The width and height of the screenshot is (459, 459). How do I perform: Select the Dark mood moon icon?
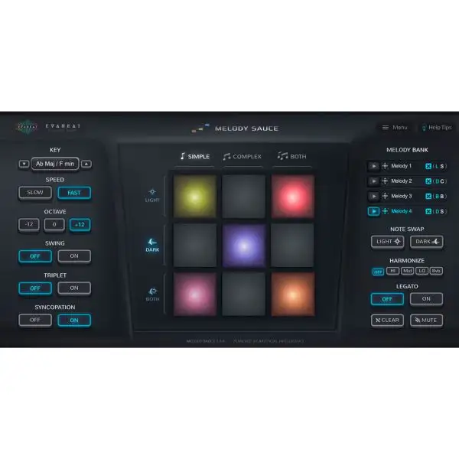(x=152, y=241)
